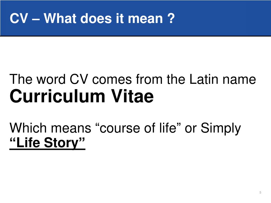Click 'CV' in the blue header title
This screenshot has height=203, width=271.
19,18
